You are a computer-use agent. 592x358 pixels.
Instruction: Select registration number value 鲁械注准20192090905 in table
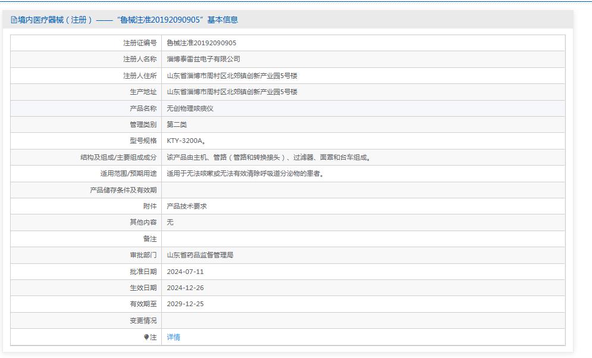(202, 43)
